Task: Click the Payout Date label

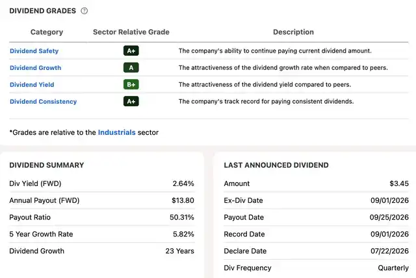Action: click(244, 218)
